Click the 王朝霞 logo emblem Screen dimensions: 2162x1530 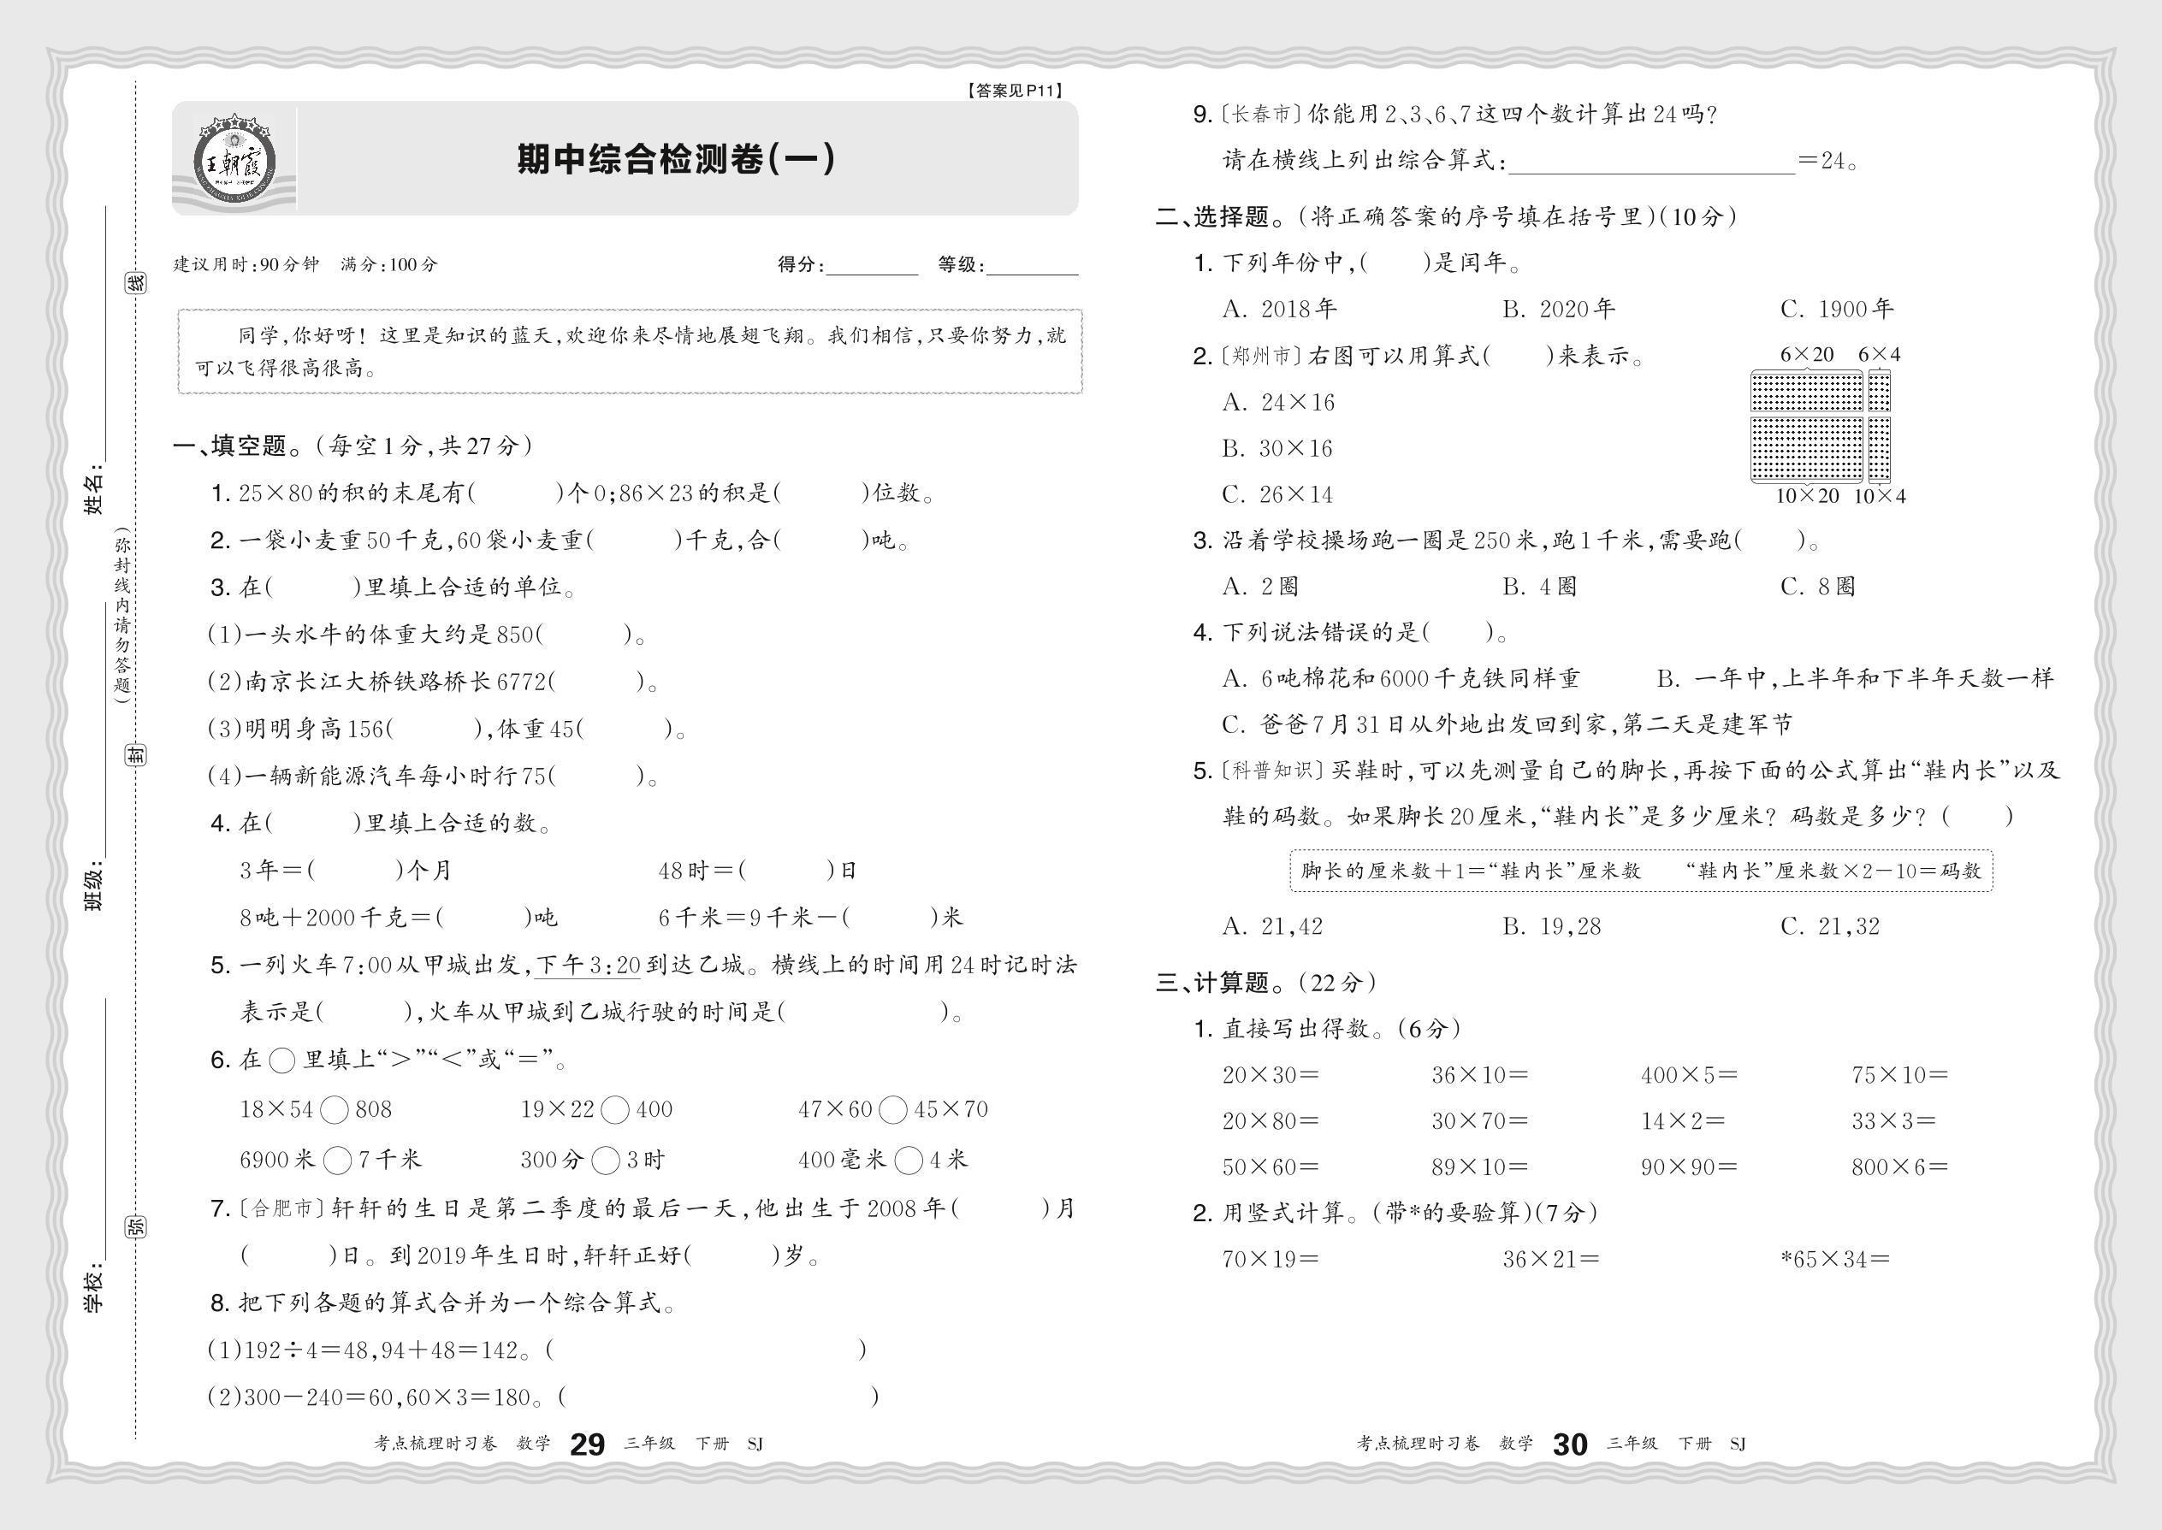tap(234, 162)
